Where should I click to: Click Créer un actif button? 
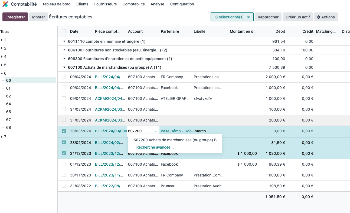[x=298, y=17]
